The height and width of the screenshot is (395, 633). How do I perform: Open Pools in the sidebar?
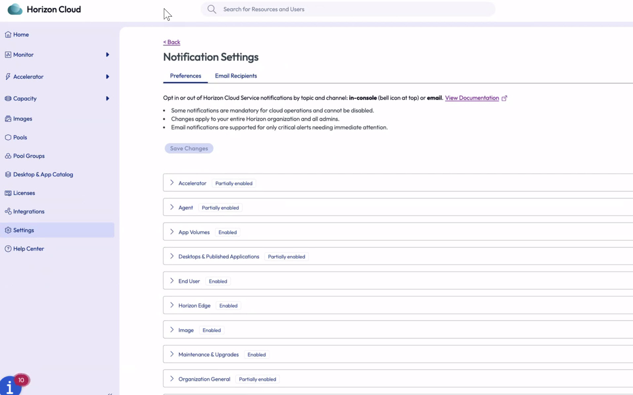(20, 137)
